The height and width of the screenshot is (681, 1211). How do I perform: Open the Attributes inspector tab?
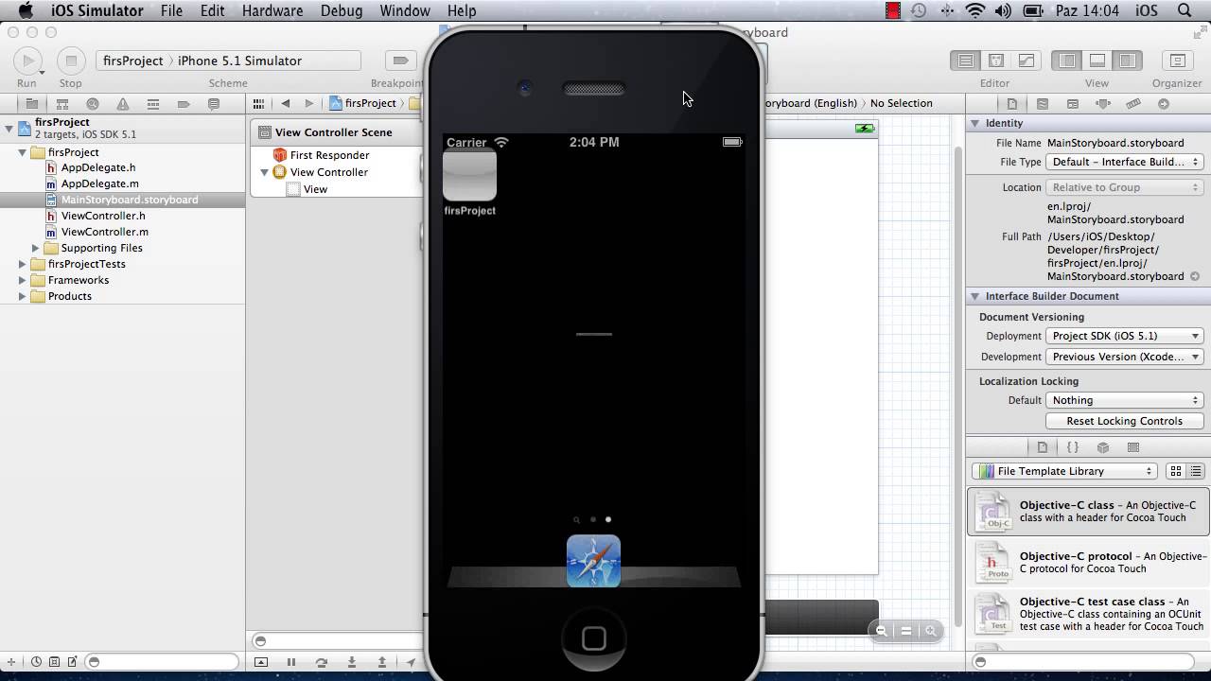coord(1102,104)
